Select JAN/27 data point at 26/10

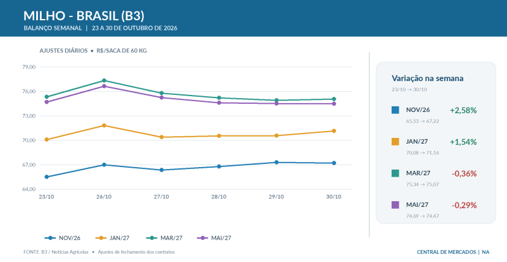tap(104, 125)
